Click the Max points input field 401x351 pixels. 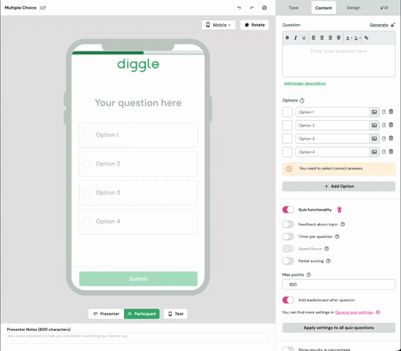(x=339, y=285)
